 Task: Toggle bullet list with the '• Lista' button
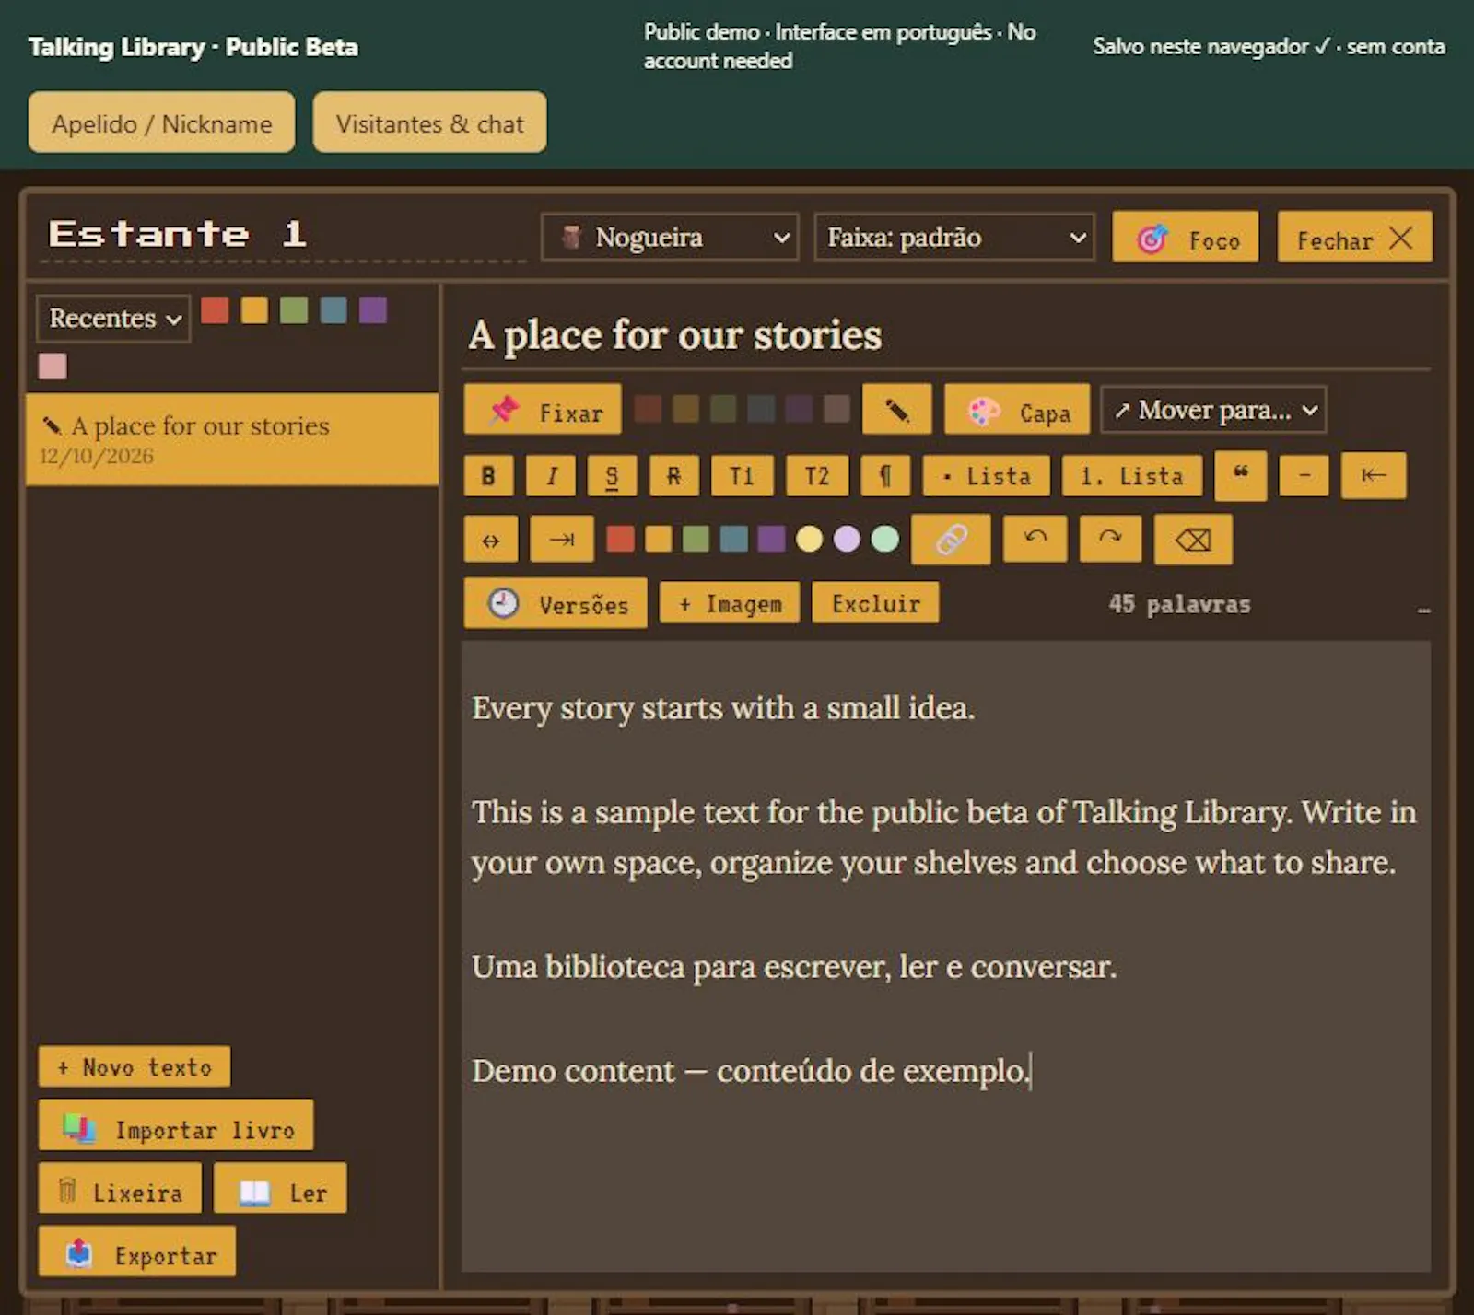tap(986, 475)
